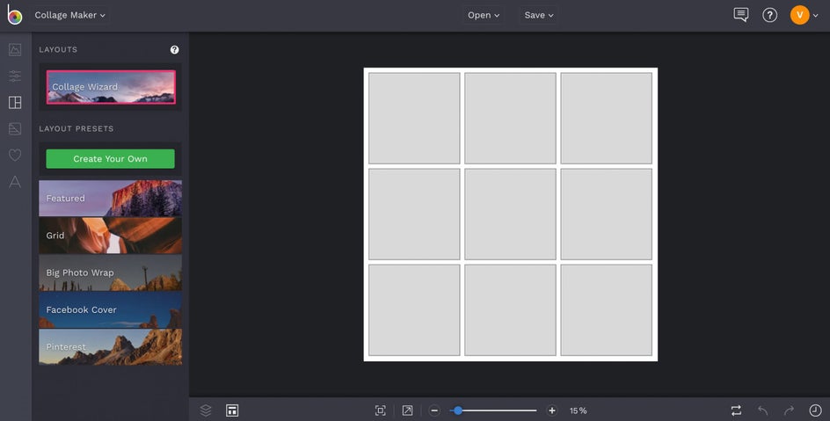Expand the Featured layout presets
830x421 pixels.
(x=110, y=199)
